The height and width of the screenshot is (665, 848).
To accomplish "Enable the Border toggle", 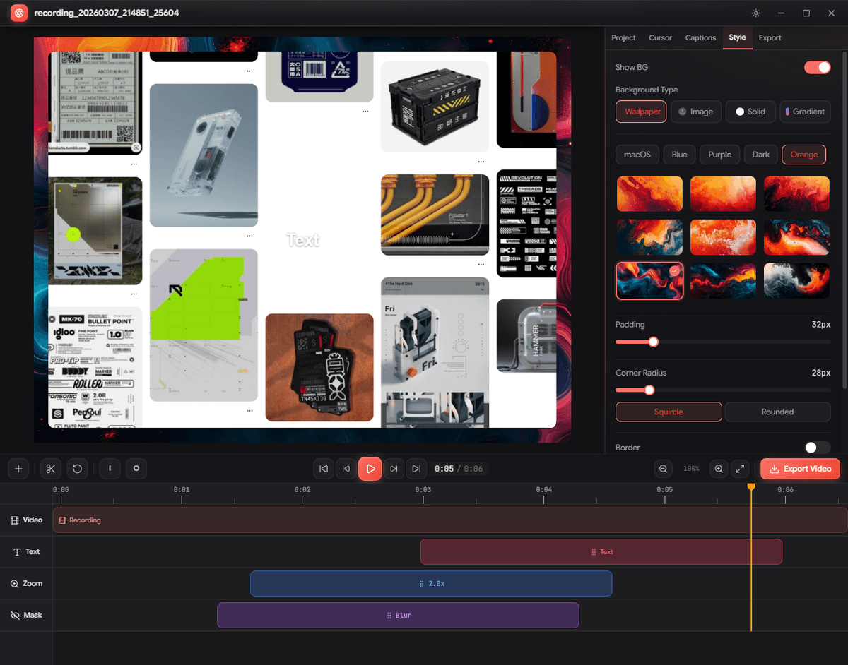I will tap(817, 447).
